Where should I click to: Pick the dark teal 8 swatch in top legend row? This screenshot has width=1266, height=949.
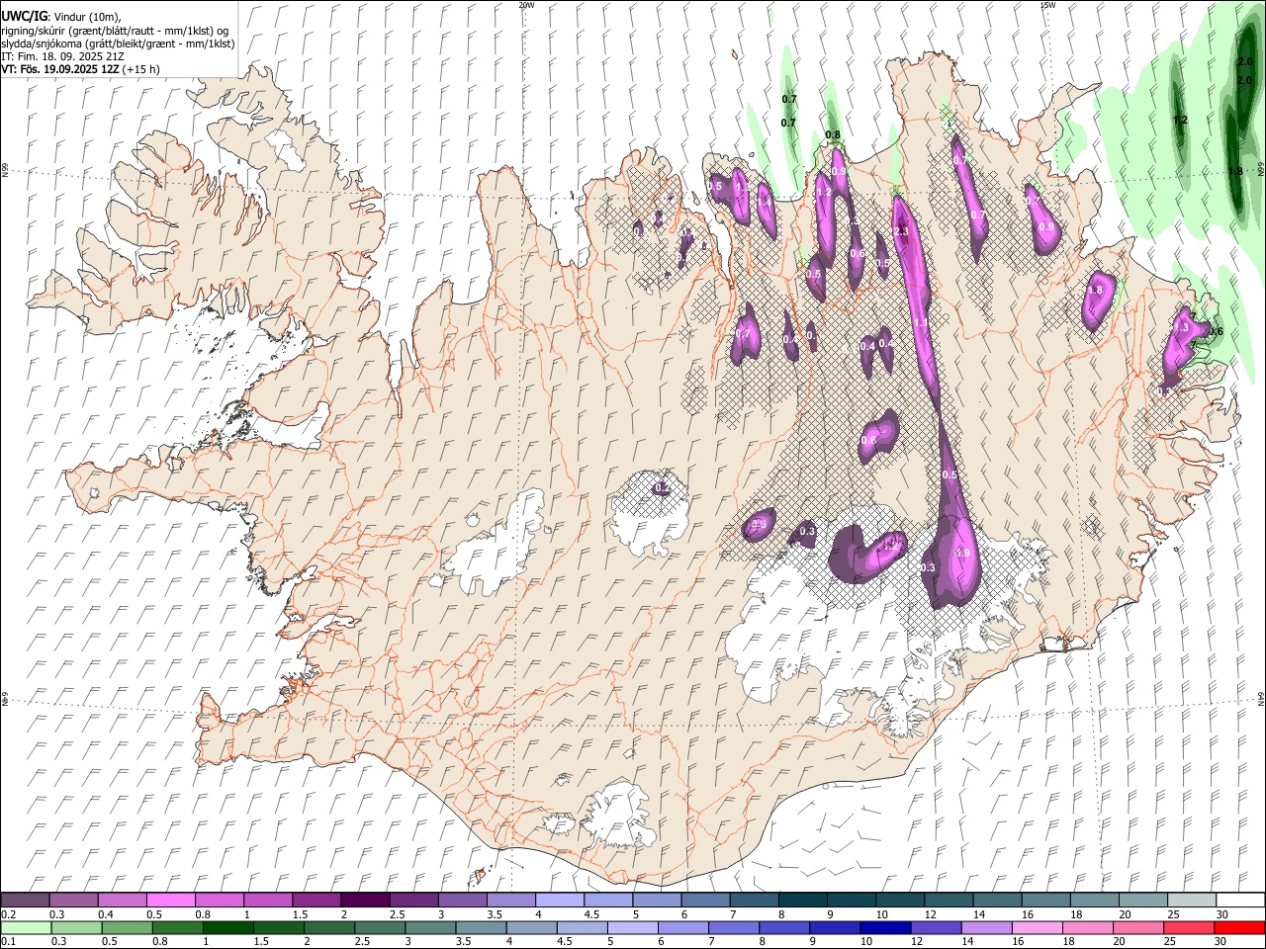(803, 901)
